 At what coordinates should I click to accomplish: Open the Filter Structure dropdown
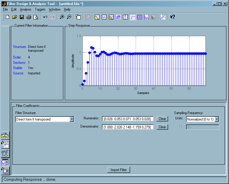pos(72,119)
